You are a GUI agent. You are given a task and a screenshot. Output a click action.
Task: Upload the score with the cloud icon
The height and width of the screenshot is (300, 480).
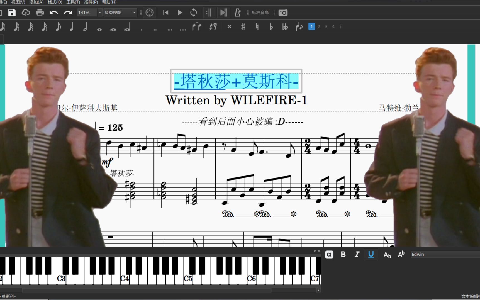[x=26, y=13]
